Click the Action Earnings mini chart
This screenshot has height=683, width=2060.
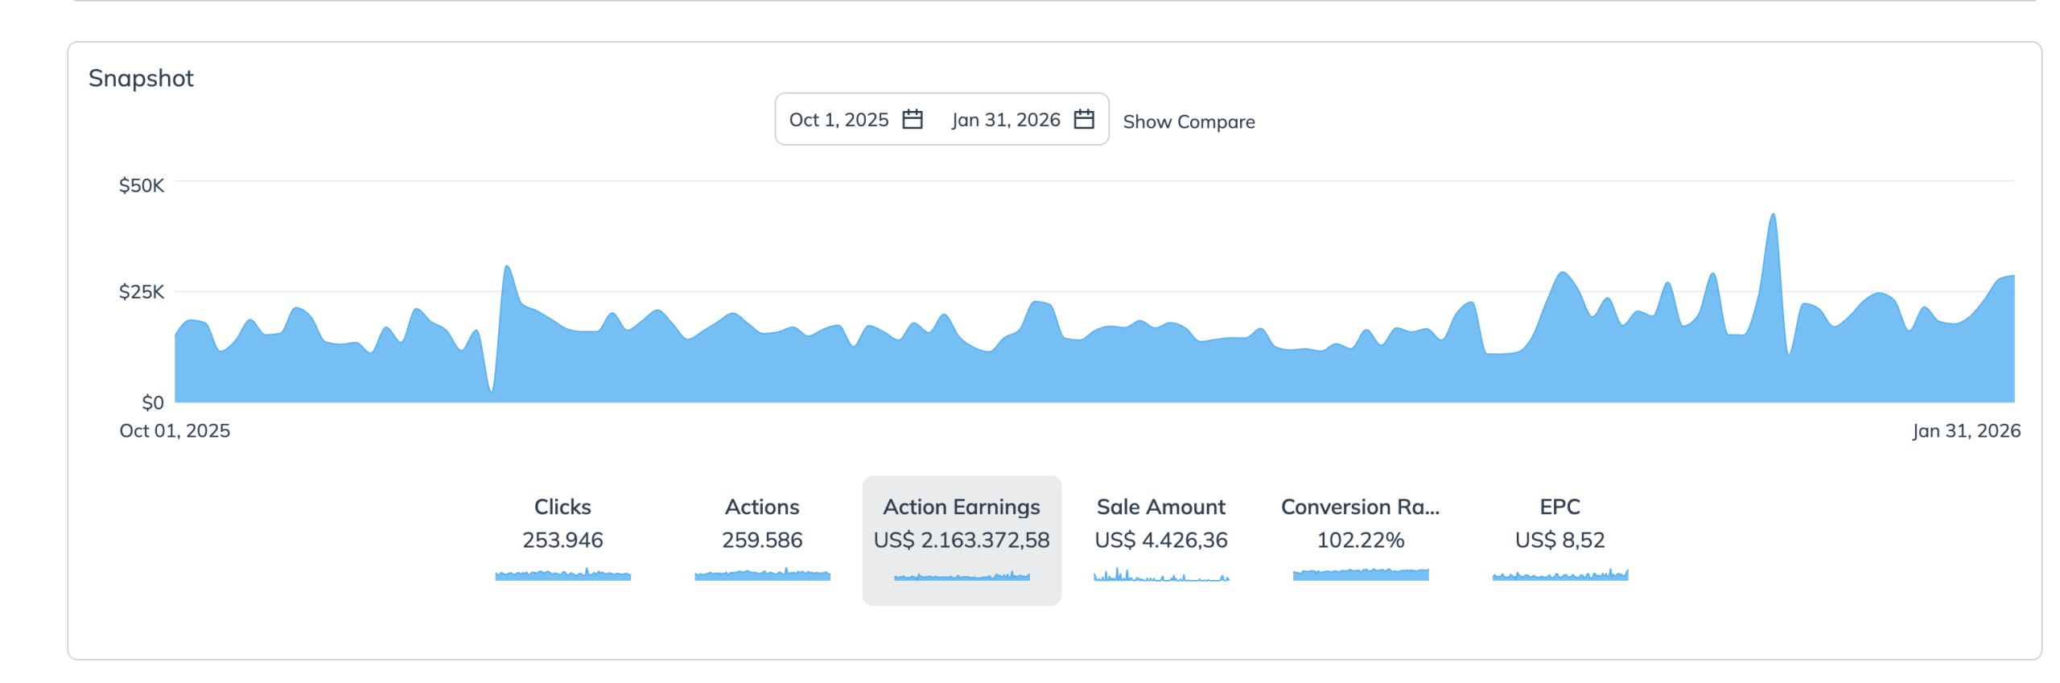click(x=962, y=576)
